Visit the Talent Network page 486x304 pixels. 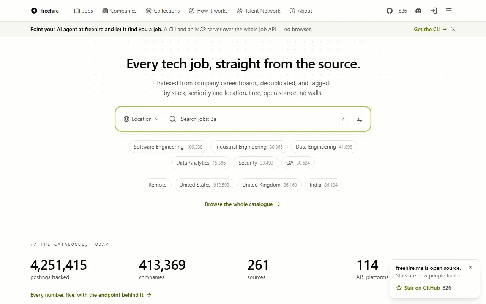point(259,11)
